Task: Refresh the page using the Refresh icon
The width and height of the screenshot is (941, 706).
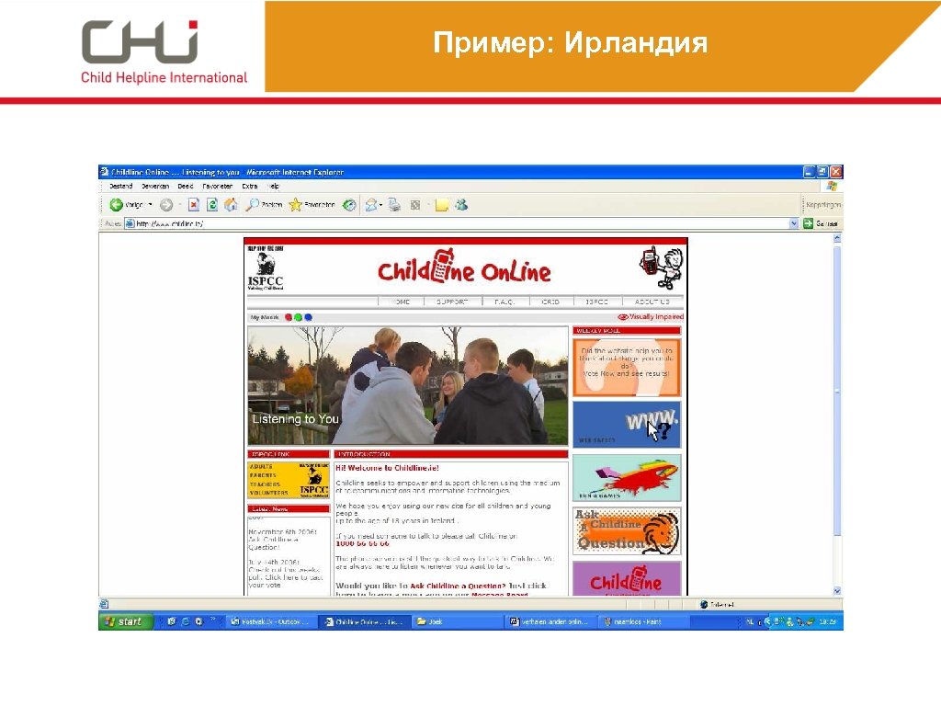Action: tap(213, 205)
